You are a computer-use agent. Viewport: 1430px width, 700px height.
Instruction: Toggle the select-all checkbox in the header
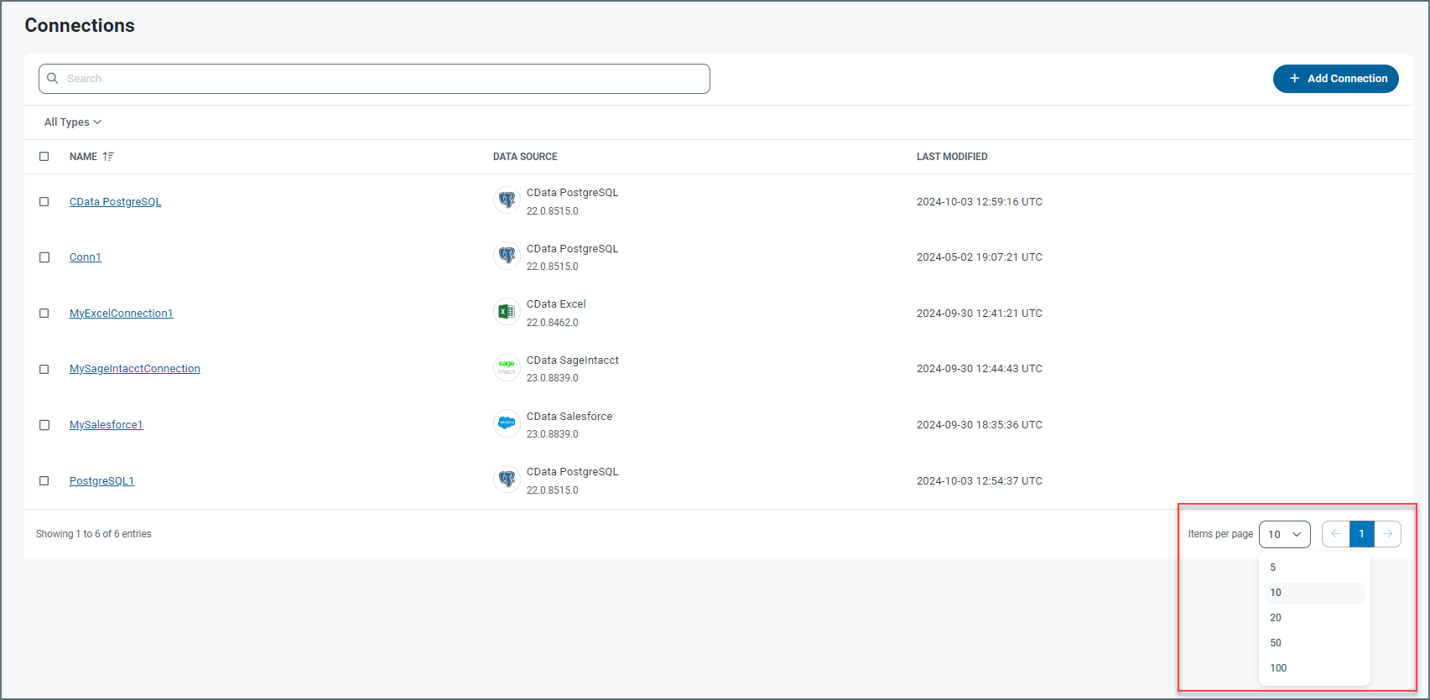(x=44, y=157)
